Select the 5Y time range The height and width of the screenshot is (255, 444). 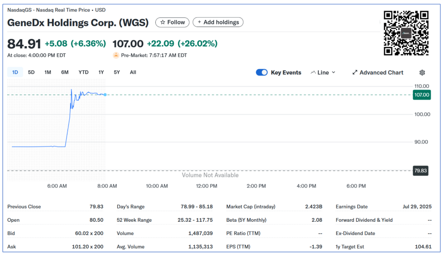coord(117,72)
